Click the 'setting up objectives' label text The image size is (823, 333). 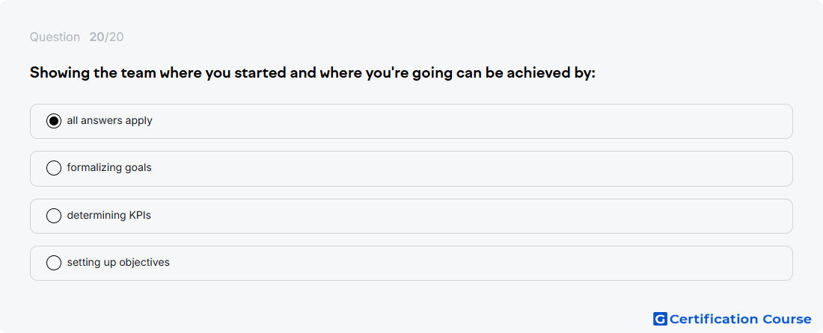[x=118, y=262]
